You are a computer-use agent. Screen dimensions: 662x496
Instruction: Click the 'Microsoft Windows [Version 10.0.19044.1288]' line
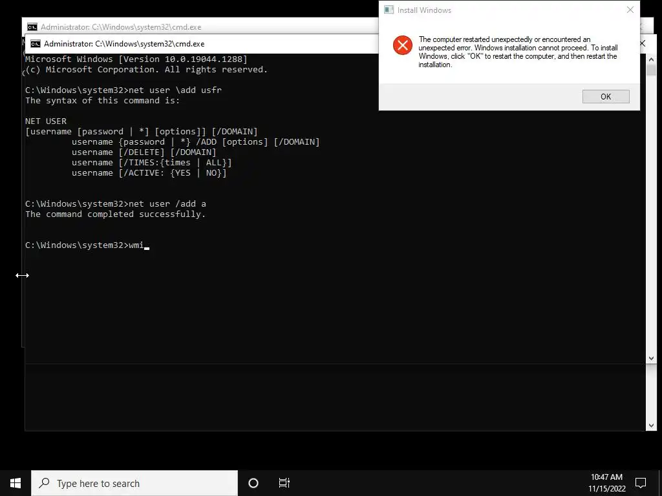point(136,59)
